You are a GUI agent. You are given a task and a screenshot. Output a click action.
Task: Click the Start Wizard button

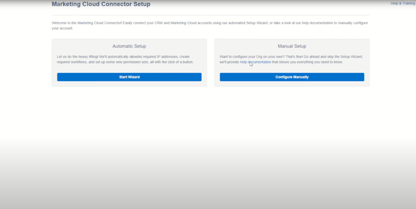click(x=129, y=77)
